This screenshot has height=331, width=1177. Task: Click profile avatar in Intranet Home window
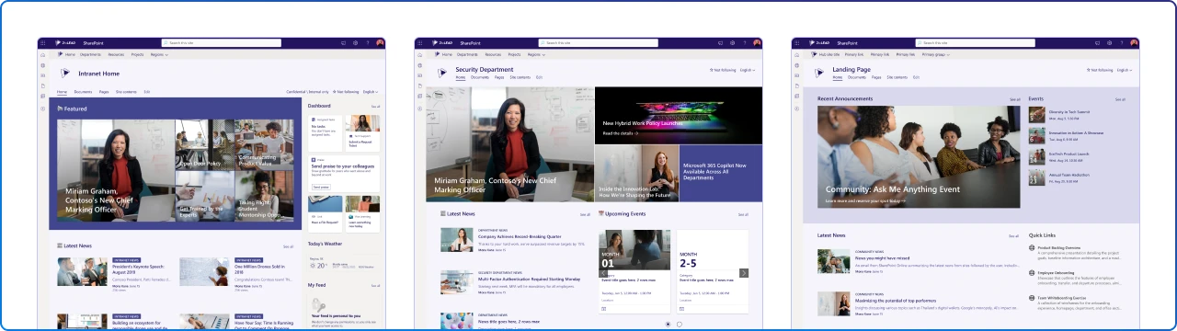(x=380, y=42)
